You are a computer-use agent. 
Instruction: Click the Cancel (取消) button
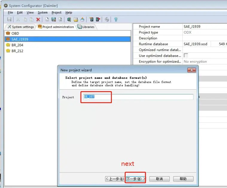159,179
